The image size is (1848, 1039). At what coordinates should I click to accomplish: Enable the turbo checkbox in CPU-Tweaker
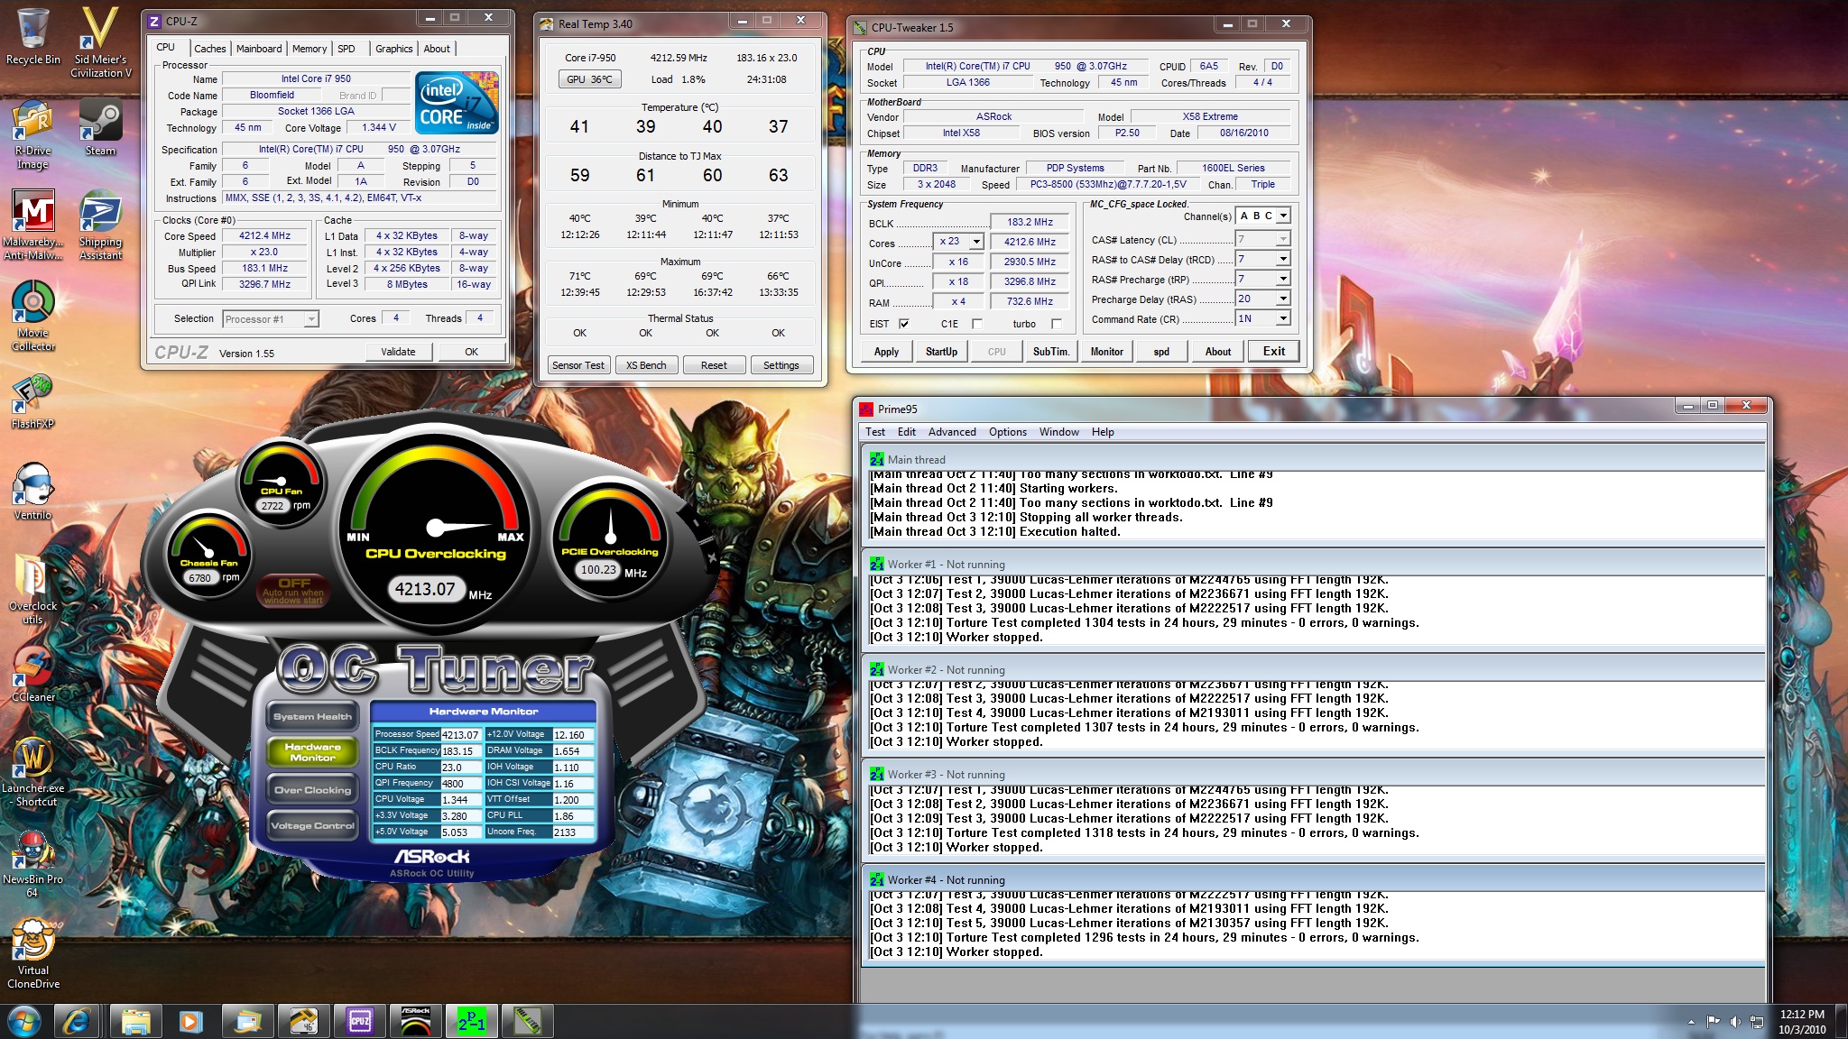click(x=1057, y=324)
